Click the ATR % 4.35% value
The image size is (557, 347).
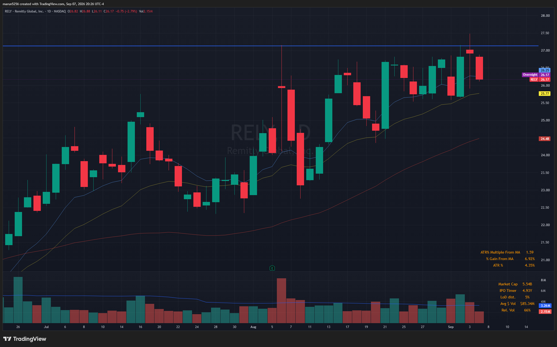click(x=530, y=265)
